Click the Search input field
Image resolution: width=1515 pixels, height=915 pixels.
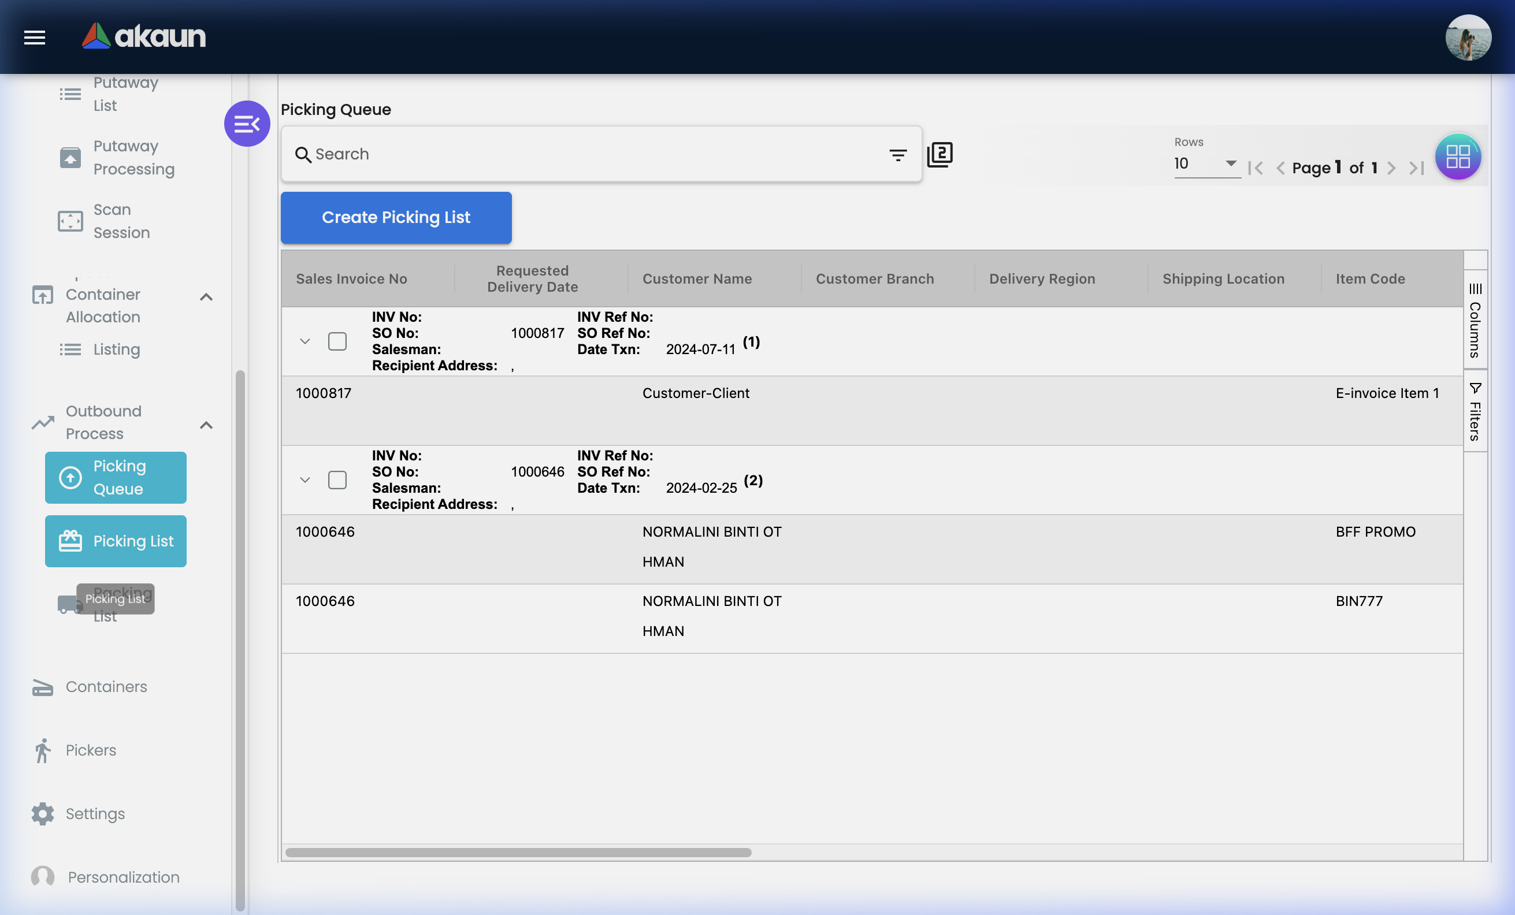591,154
